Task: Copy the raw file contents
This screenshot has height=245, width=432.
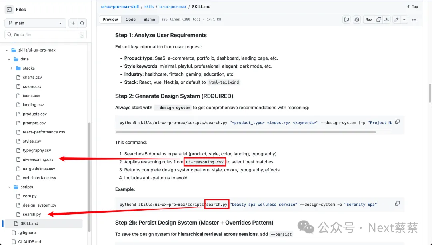Action: point(378,19)
